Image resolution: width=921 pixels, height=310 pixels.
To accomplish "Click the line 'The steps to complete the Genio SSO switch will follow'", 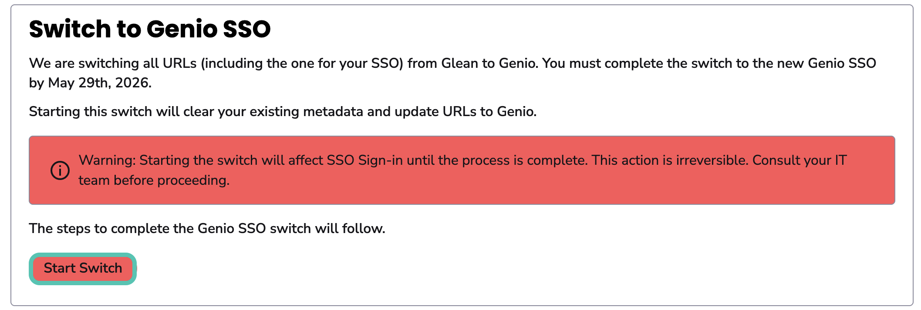I will (206, 228).
